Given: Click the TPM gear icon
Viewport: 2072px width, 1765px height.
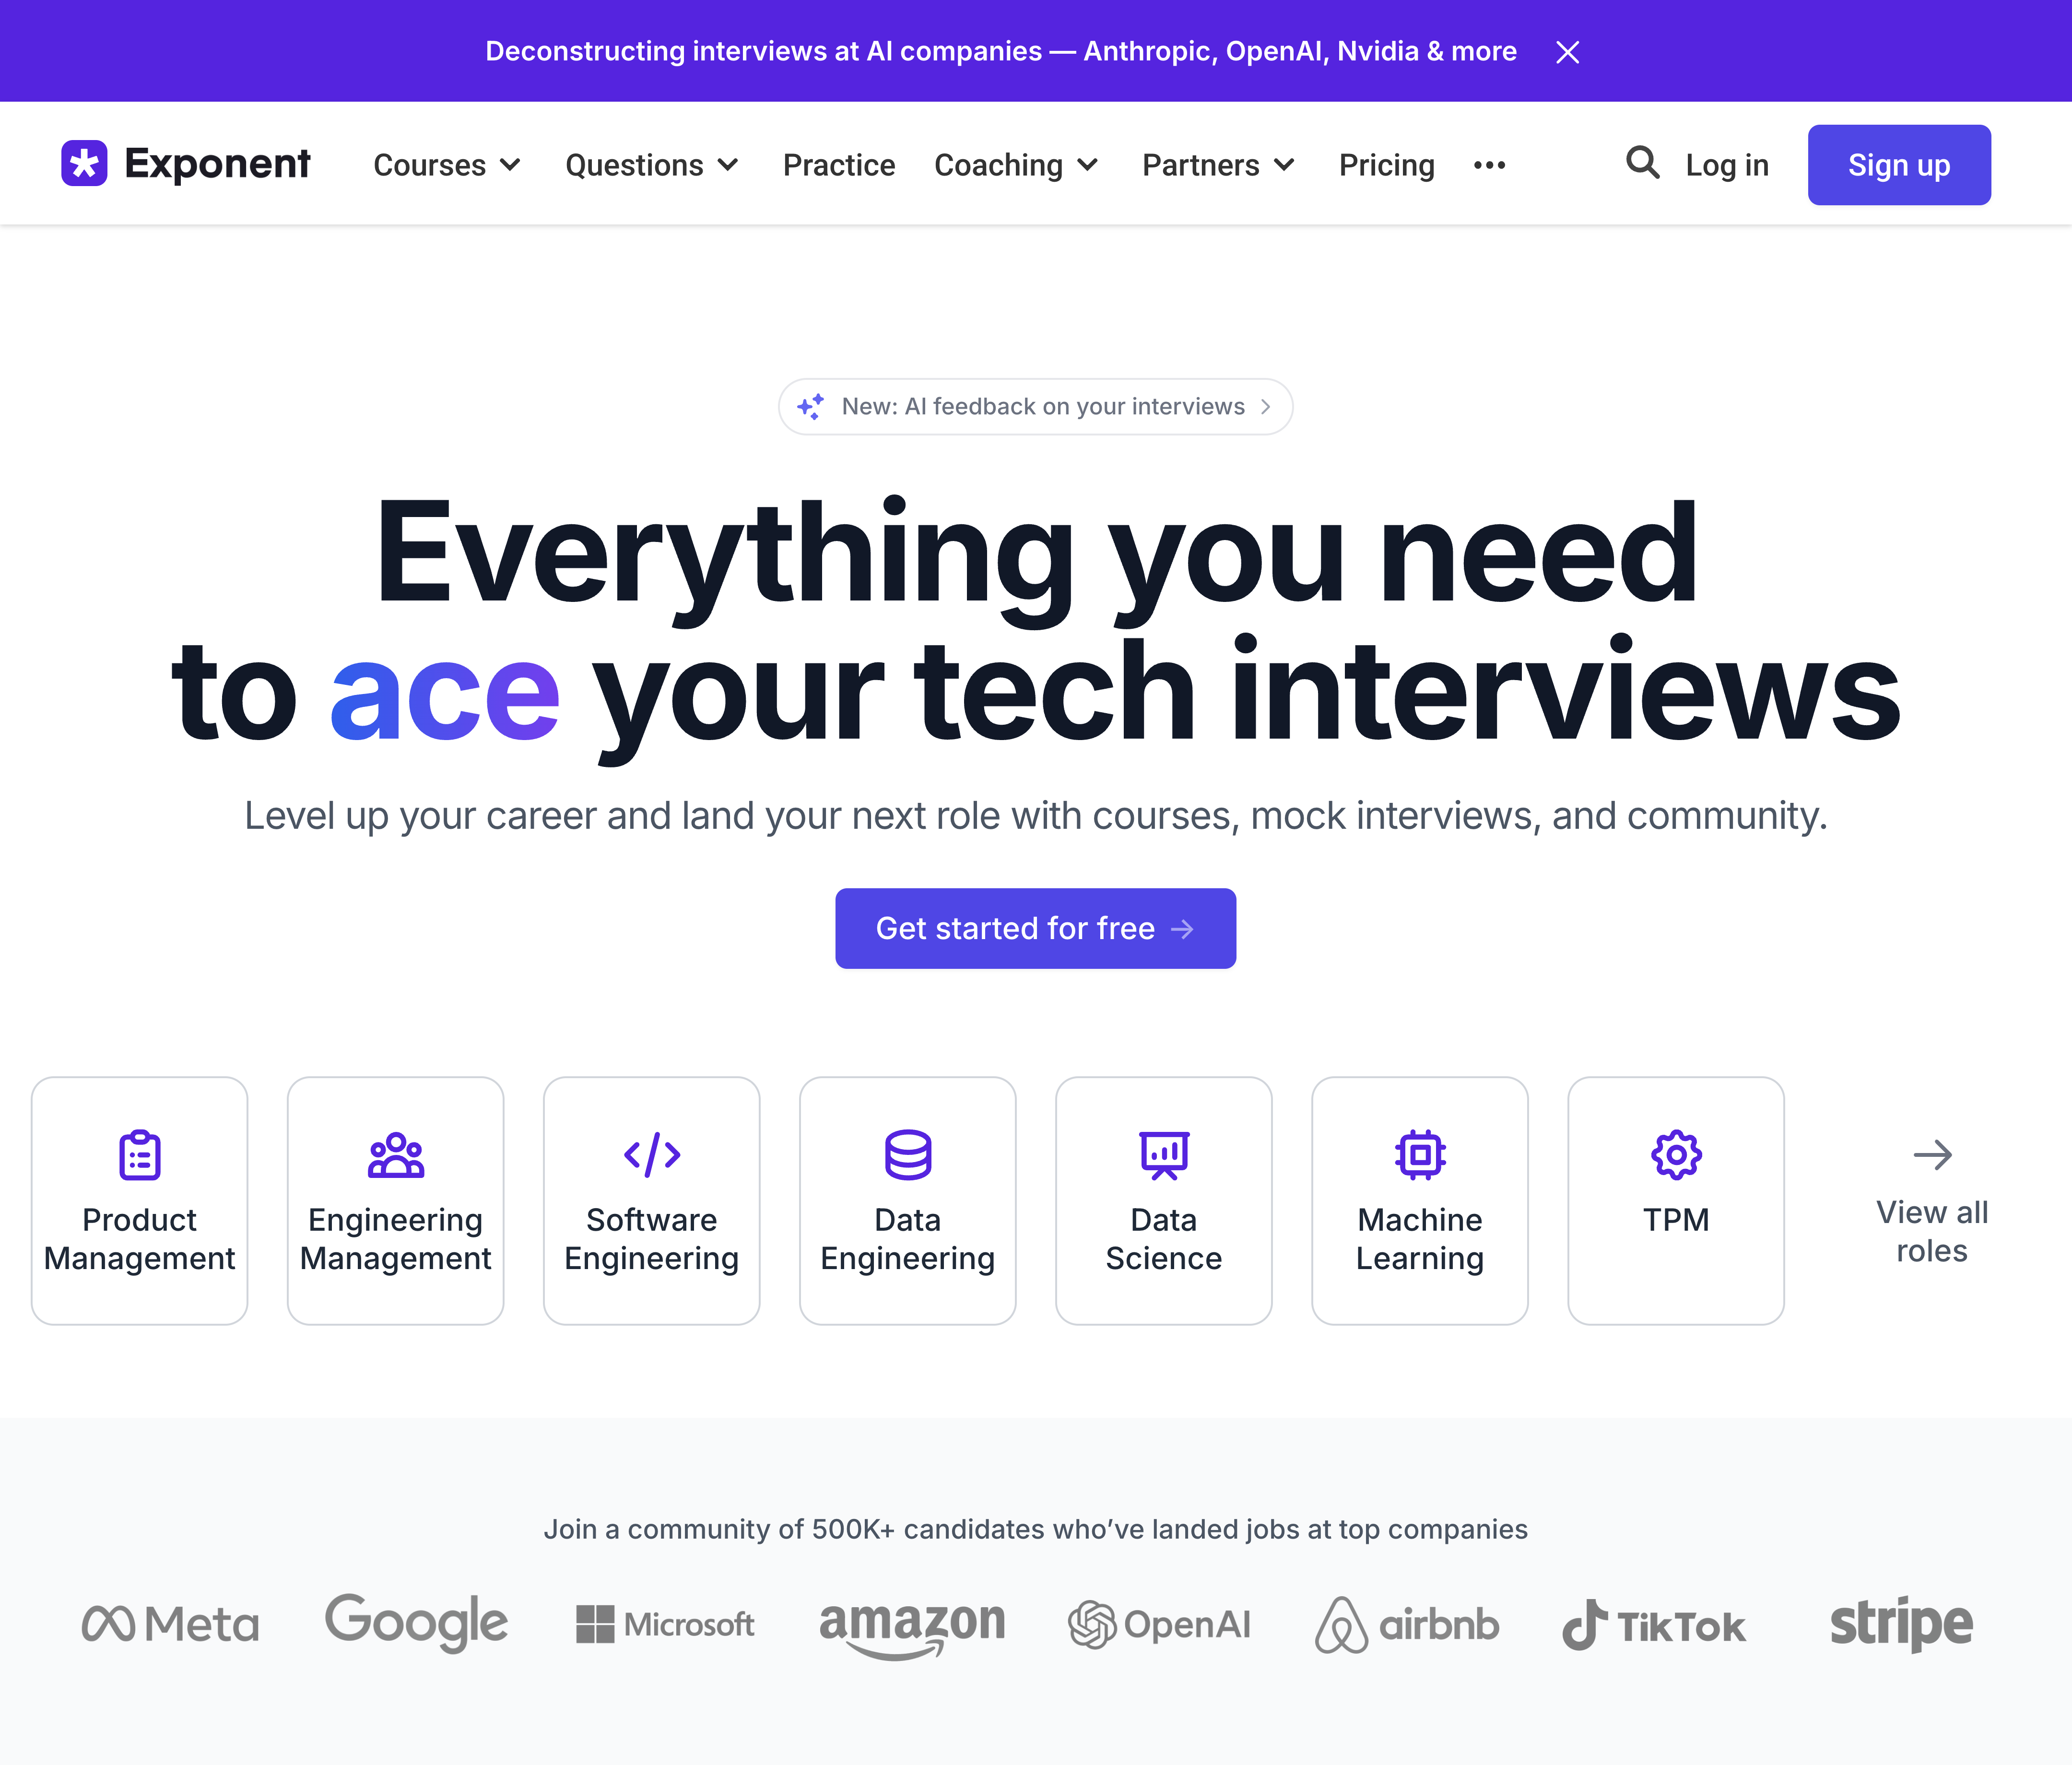Looking at the screenshot, I should coord(1676,1155).
